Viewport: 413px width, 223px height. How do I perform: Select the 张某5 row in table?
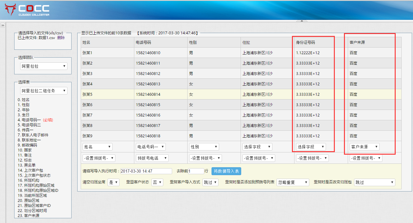pos(87,94)
